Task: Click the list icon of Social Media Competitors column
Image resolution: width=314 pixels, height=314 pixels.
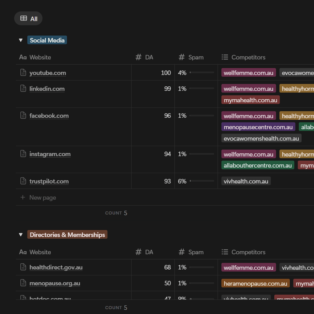Action: coord(225,57)
